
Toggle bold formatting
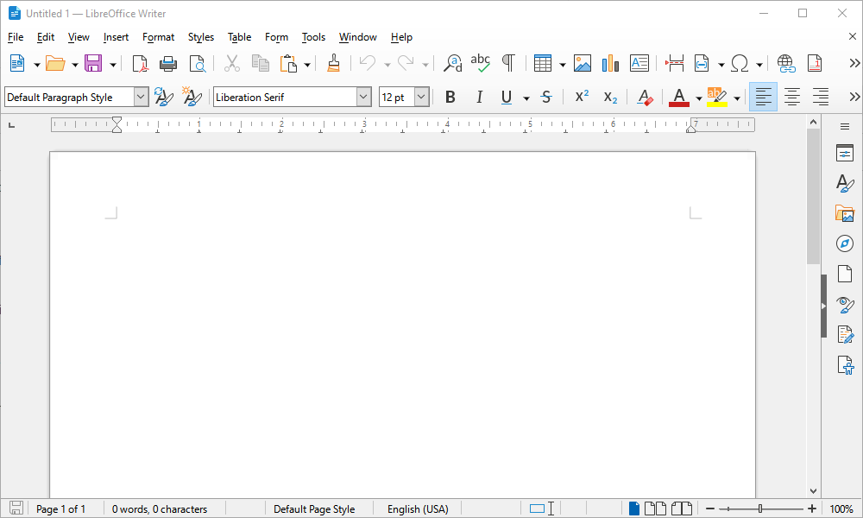(x=450, y=97)
